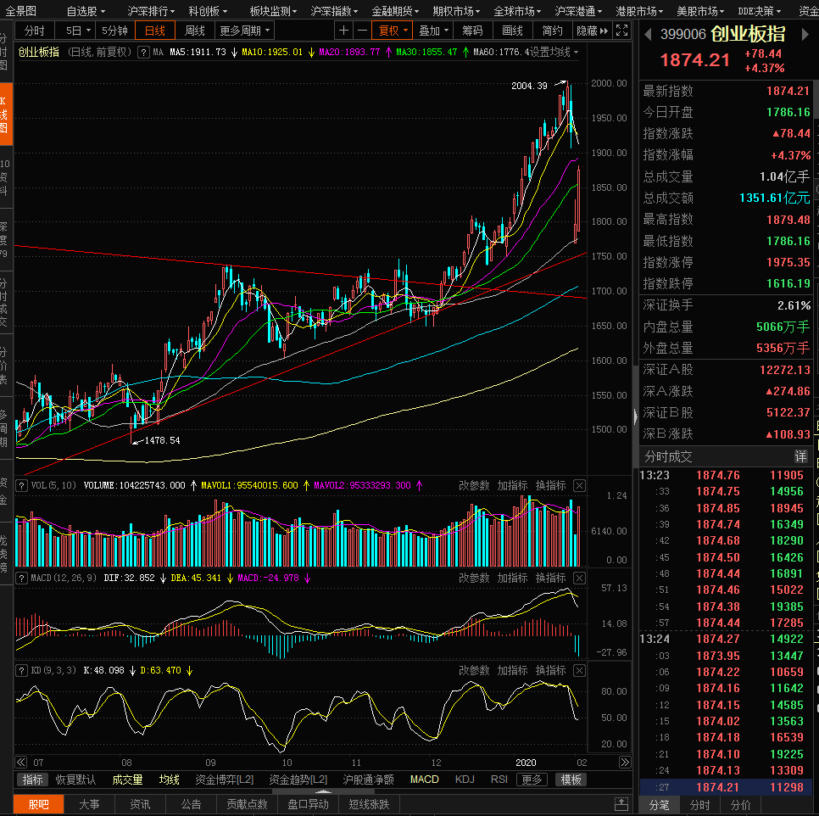Collapse side panel with splitter arrow

coord(635,416)
